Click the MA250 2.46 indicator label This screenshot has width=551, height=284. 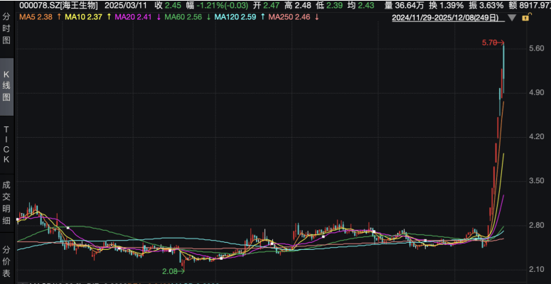tap(289, 16)
